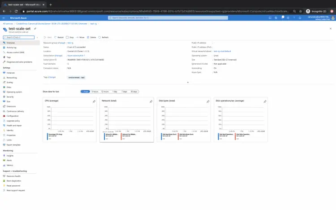The image size is (336, 210).
Task: Focus the global Azure search bar
Action: click(x=168, y=18)
